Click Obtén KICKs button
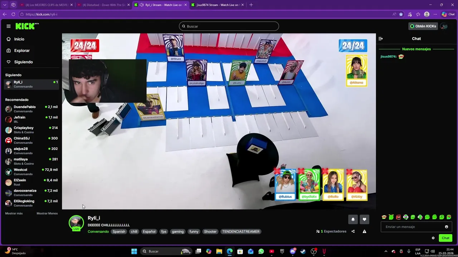This screenshot has height=257, width=458. [423, 26]
